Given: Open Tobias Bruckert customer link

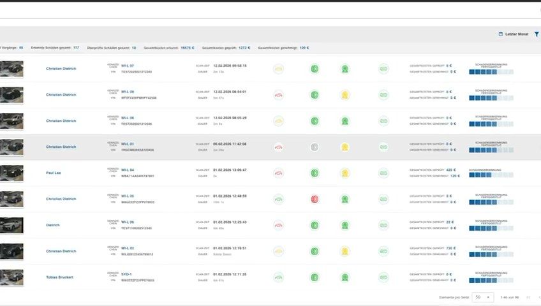Looking at the screenshot, I should [60, 277].
